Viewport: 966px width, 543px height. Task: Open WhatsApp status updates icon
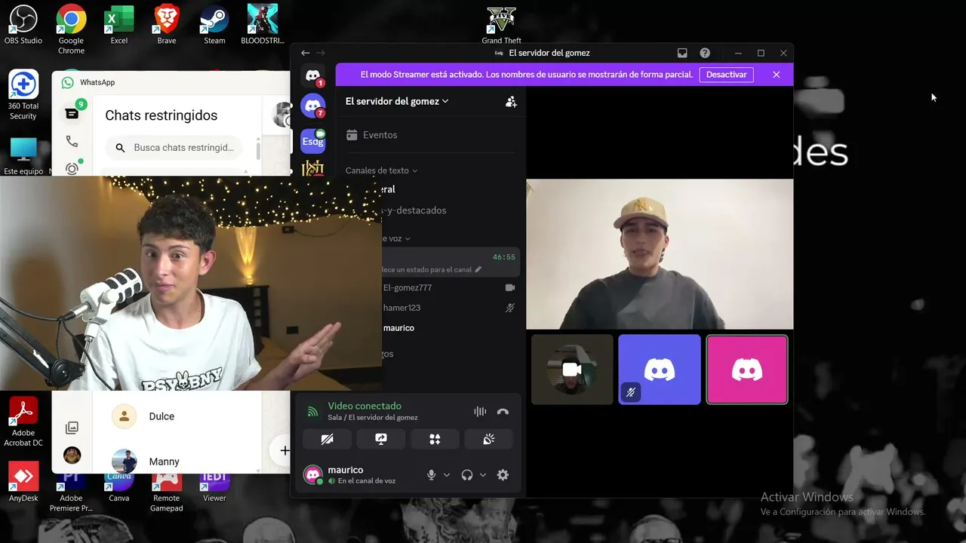click(72, 169)
